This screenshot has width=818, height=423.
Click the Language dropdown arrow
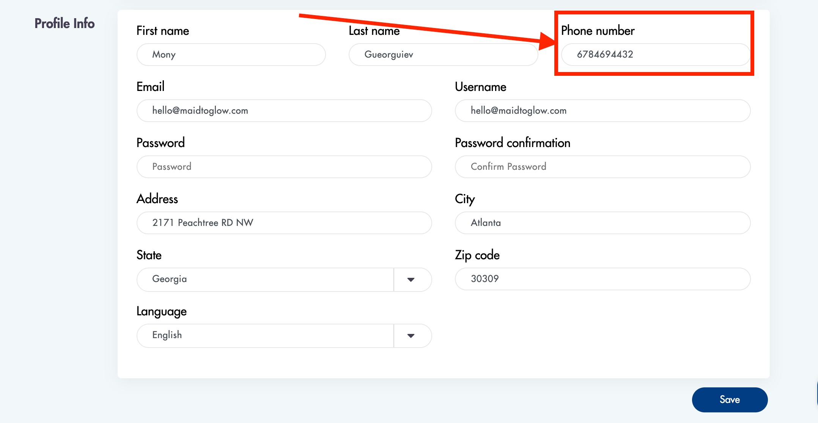pos(411,336)
